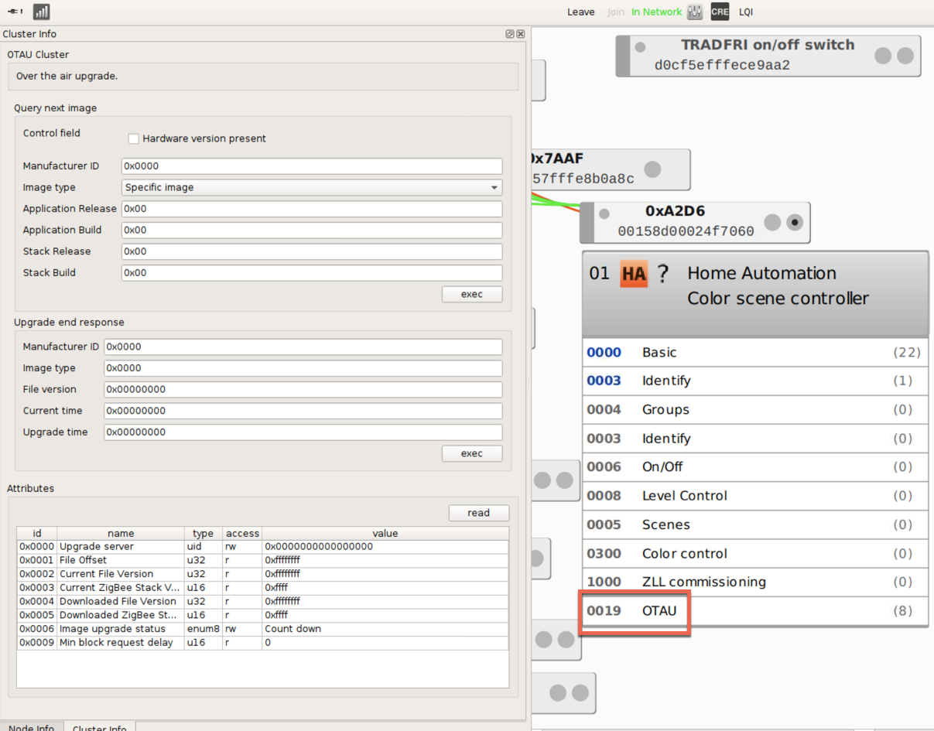
Task: Execute the Upgrade end response command
Action: coord(472,453)
